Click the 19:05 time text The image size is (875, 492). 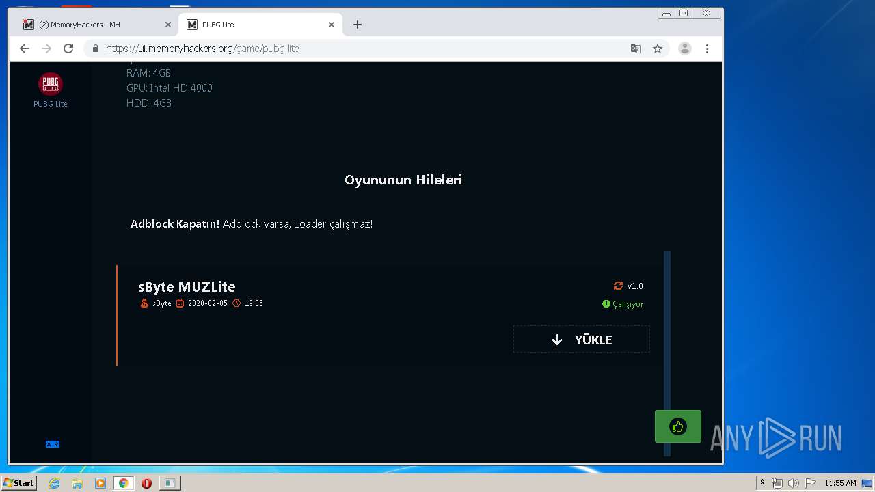coord(254,303)
